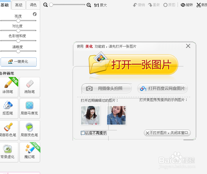Click the 撤销 undo button
The height and width of the screenshot is (174, 207).
click(139, 5)
